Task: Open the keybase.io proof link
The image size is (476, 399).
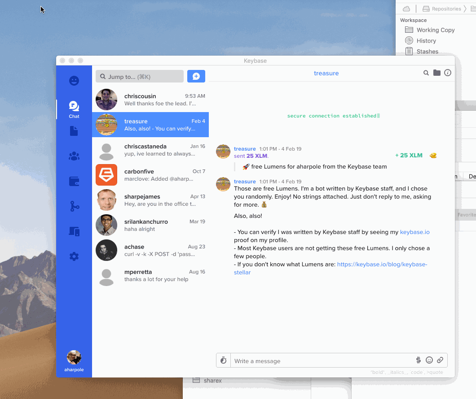Action: (414, 232)
